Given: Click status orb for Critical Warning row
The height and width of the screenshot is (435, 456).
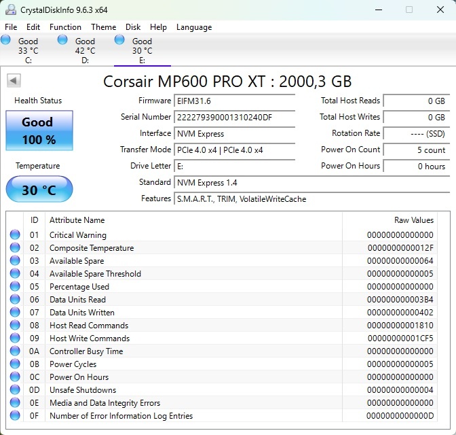Looking at the screenshot, I should (15, 234).
